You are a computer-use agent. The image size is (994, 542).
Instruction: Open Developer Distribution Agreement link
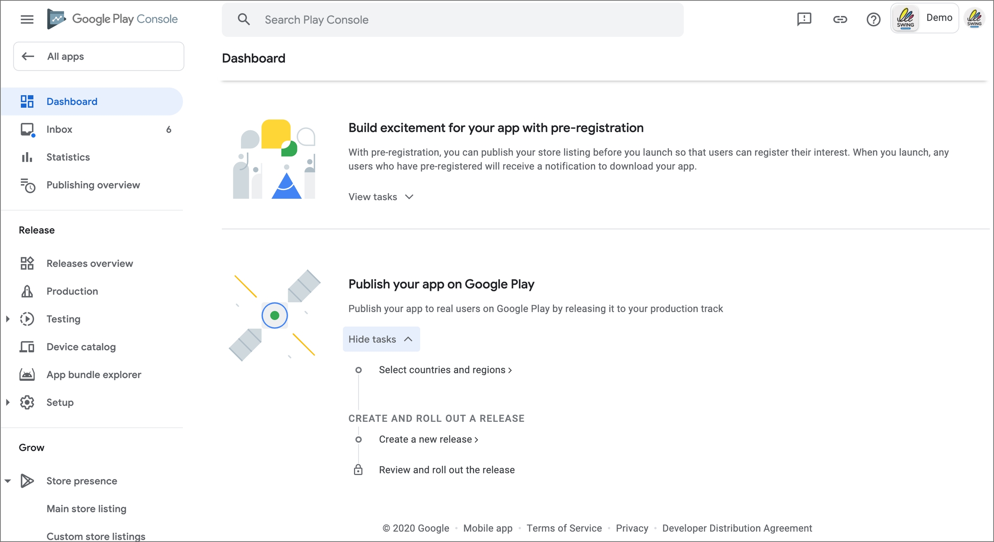click(x=737, y=528)
